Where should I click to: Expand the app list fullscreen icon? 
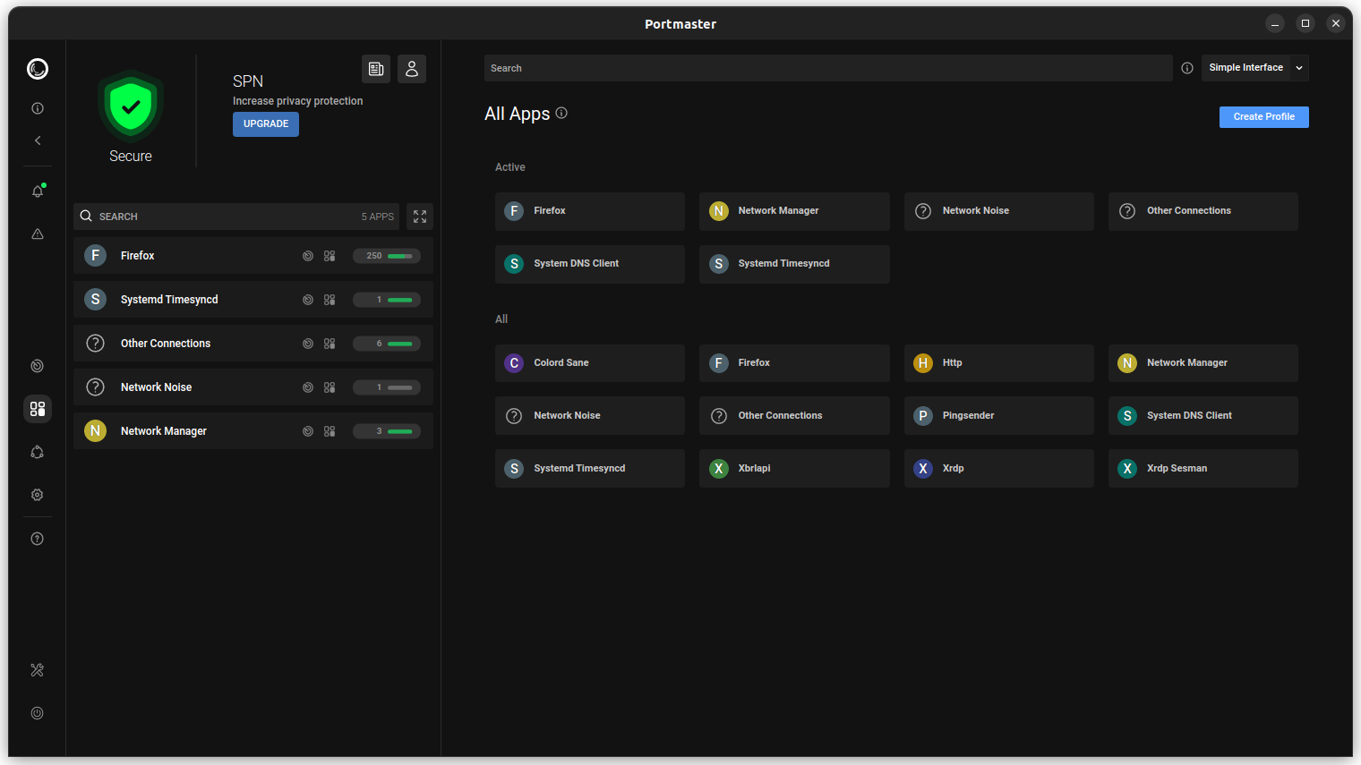click(x=420, y=217)
